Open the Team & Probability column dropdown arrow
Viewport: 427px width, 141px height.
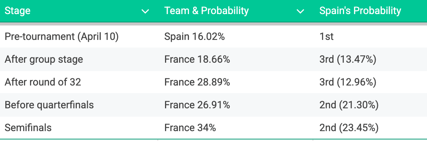click(x=300, y=11)
